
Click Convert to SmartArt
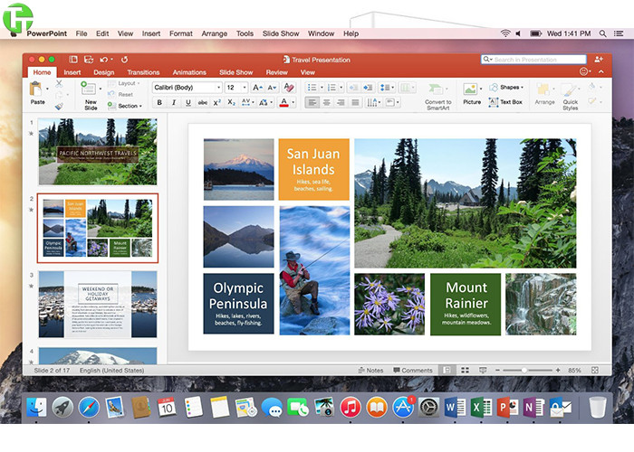[x=437, y=91]
